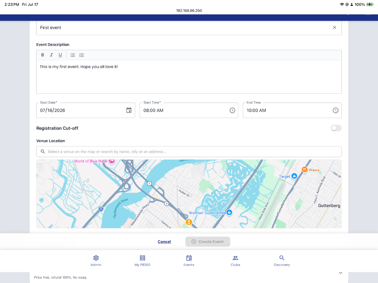Open the Start Time clock picker
Viewport: 378px width, 283px height.
pos(232,110)
